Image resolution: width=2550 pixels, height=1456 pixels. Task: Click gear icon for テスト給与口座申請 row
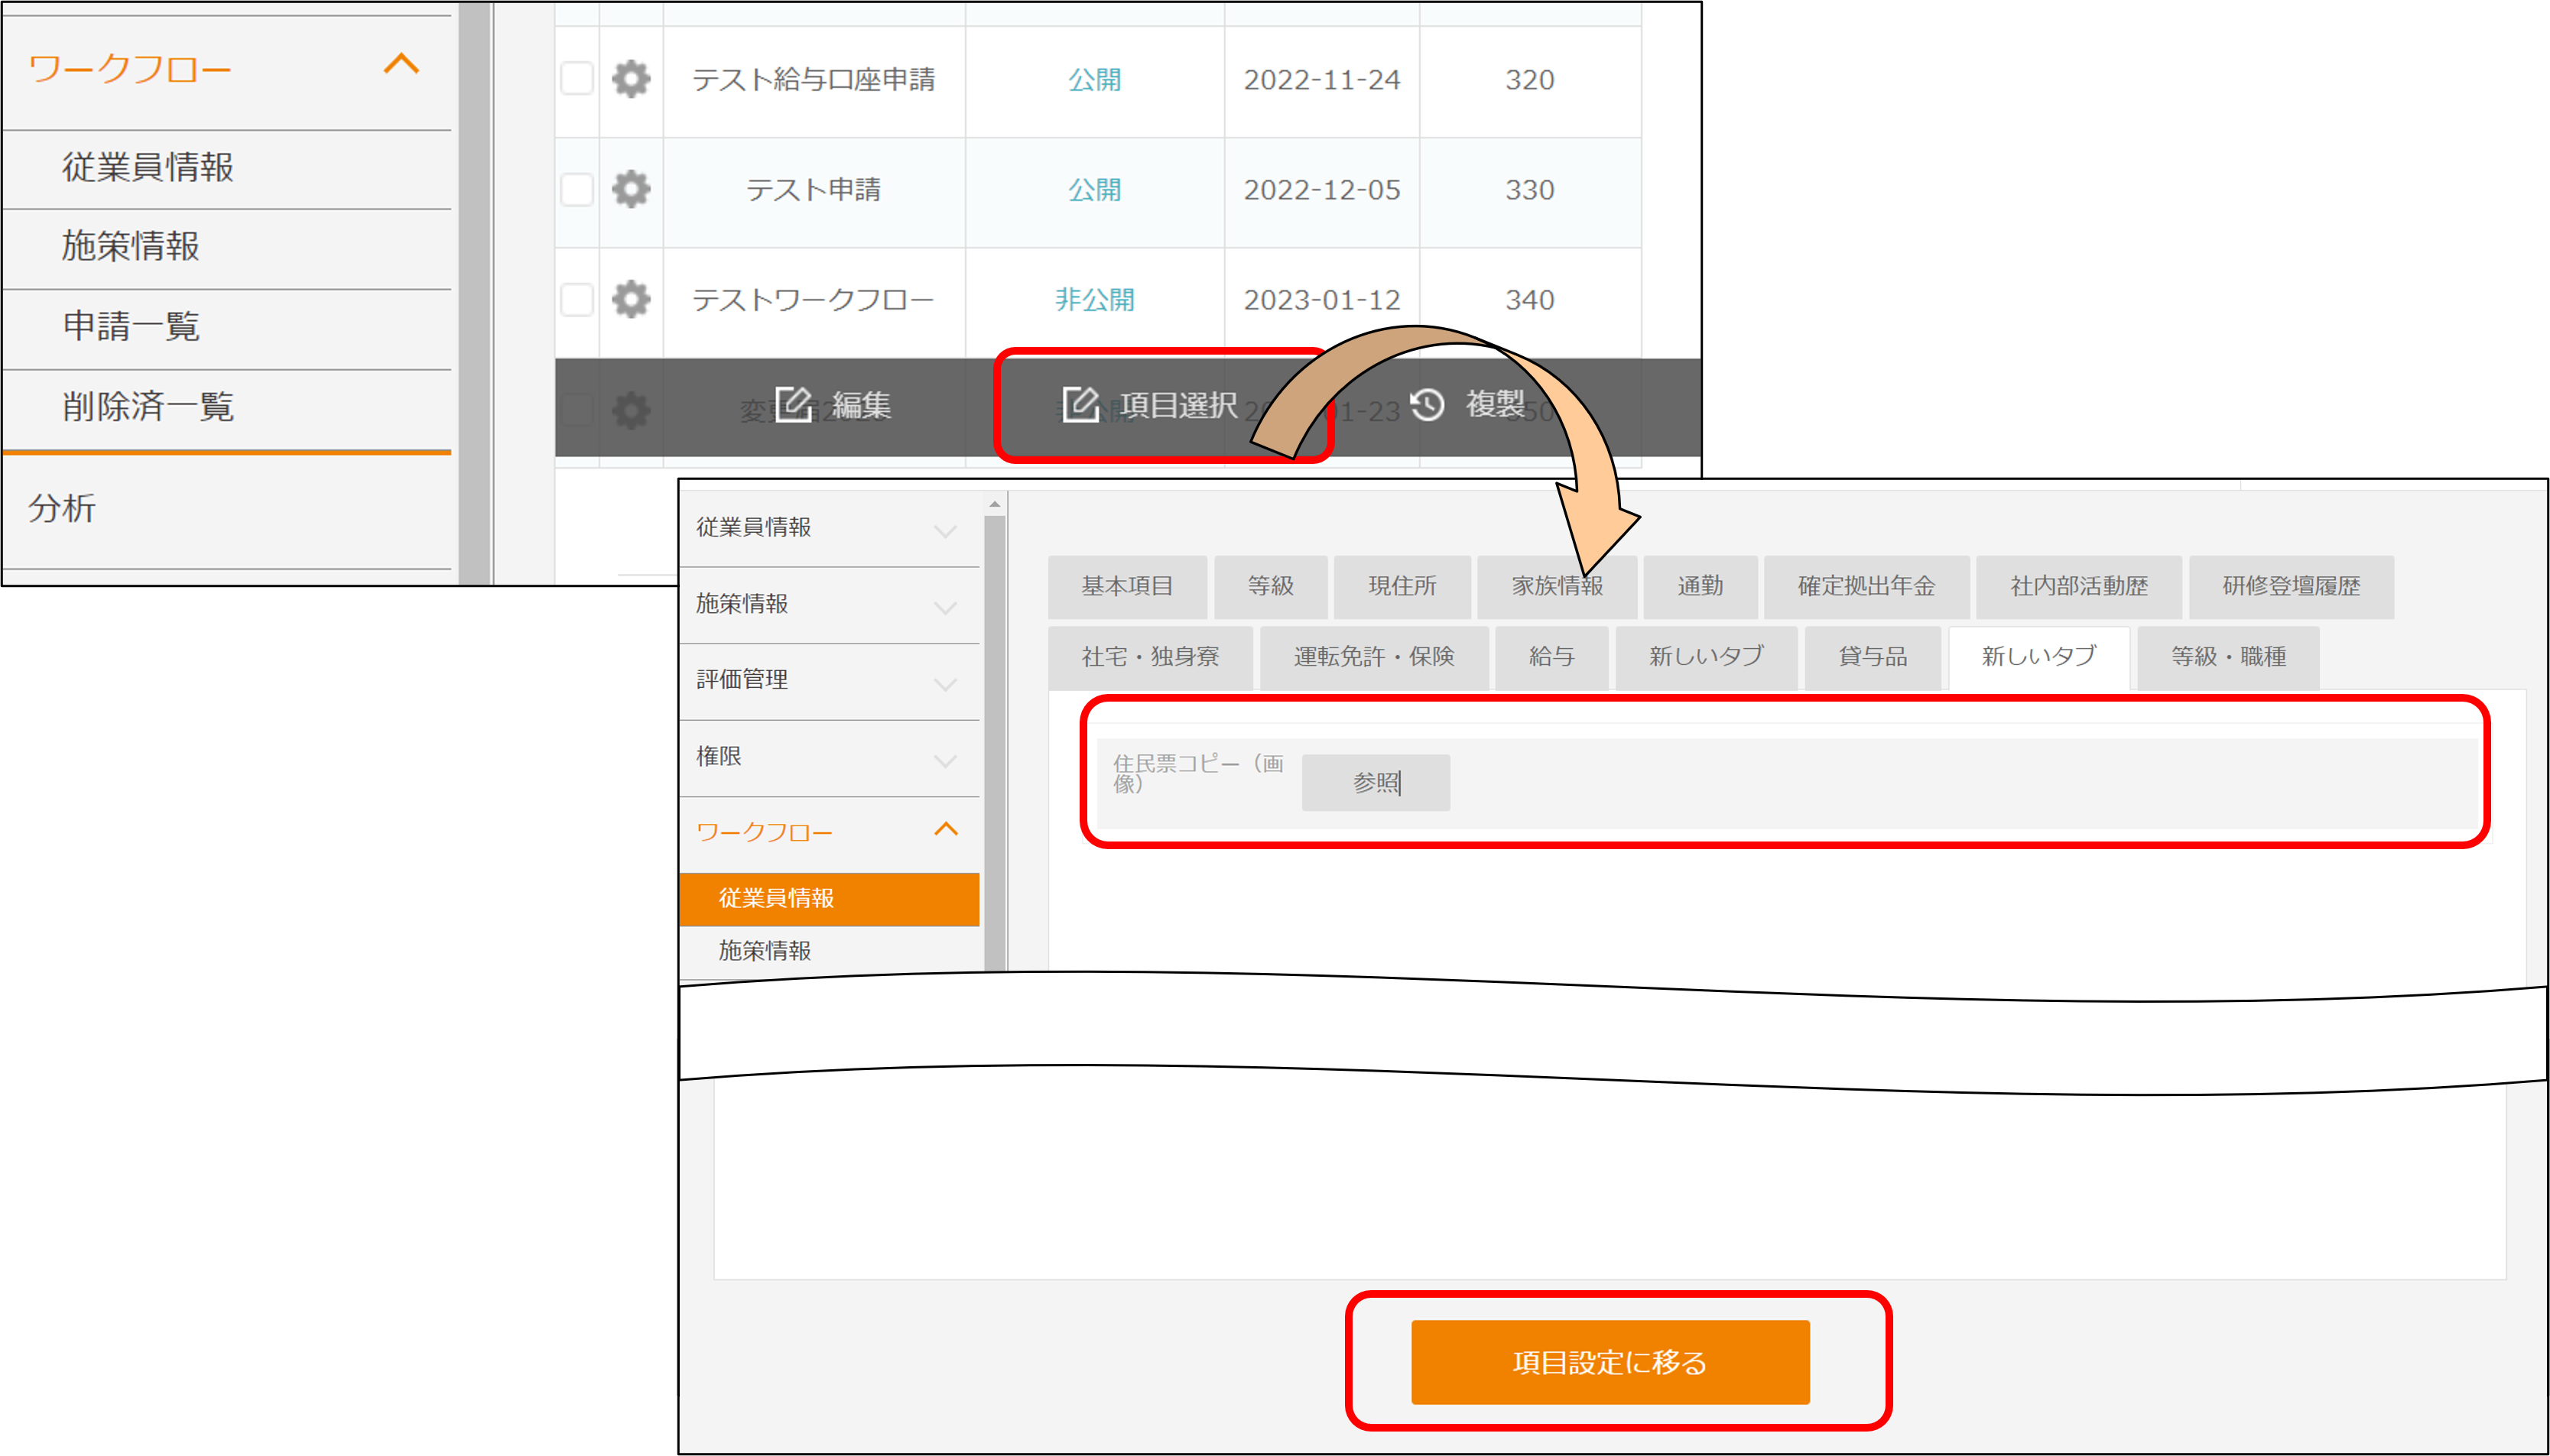point(630,79)
